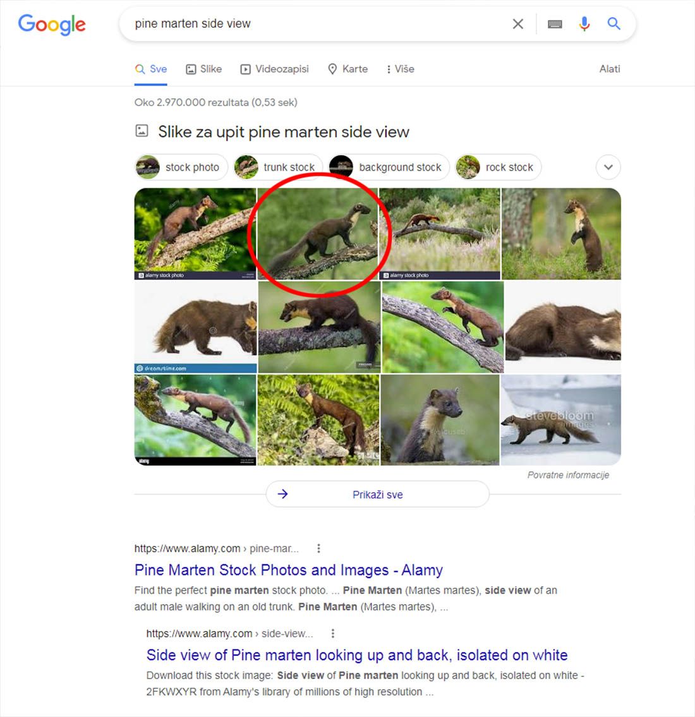Select the trunk stock filter chip
The image size is (695, 717).
pos(277,167)
